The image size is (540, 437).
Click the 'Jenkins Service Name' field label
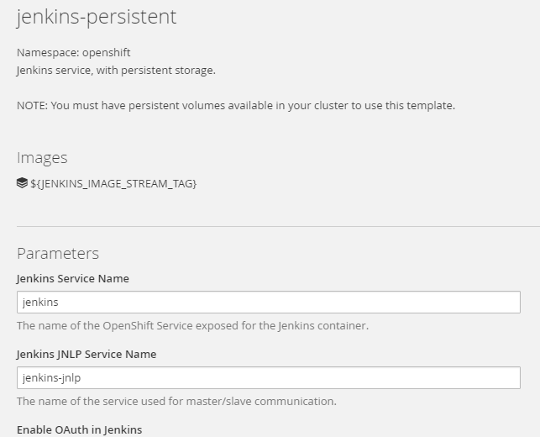(73, 278)
